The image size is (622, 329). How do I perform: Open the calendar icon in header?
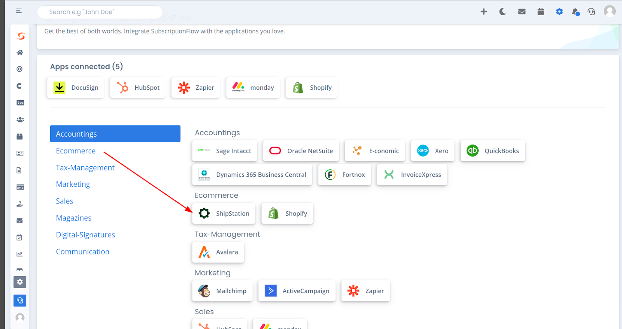click(540, 12)
